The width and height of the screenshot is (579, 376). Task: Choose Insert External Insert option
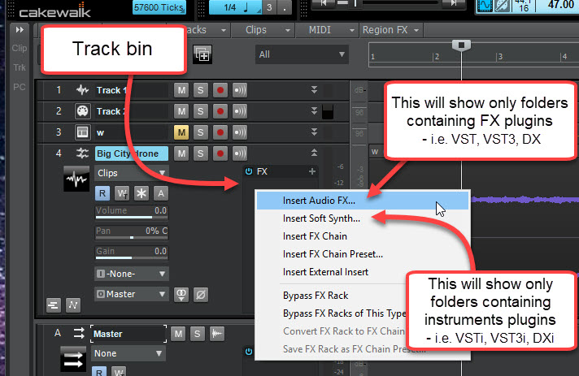[x=325, y=272]
